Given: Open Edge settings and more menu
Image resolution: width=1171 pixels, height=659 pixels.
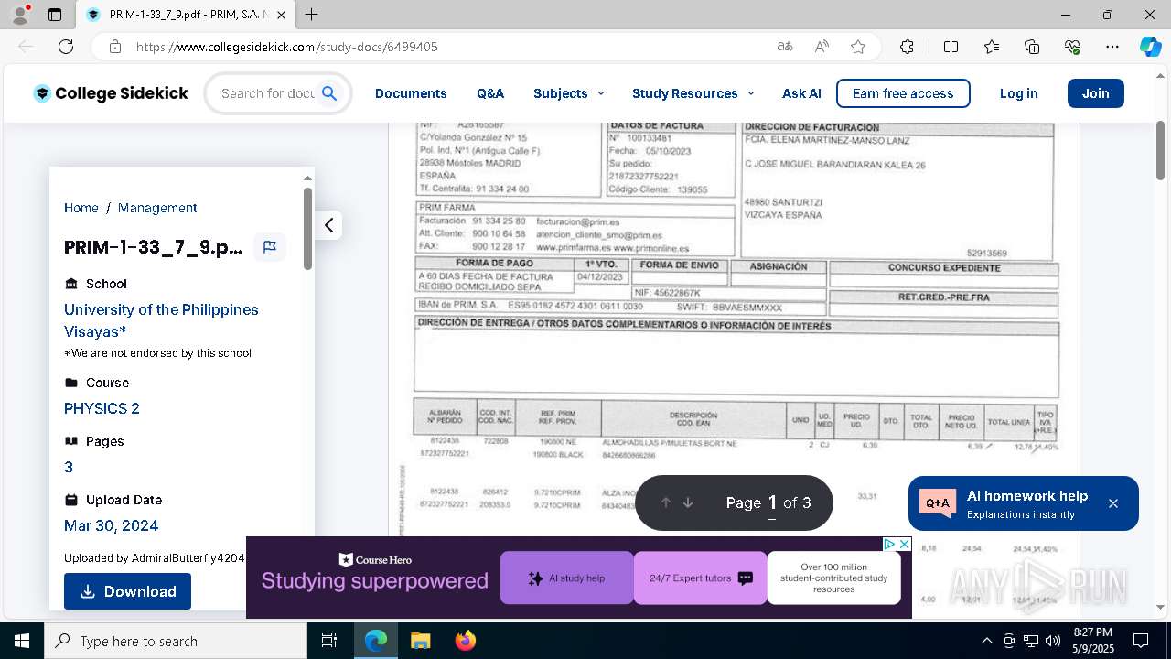Looking at the screenshot, I should pos(1112,47).
